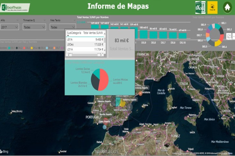Select the DEL7 orange donut segment
The height and width of the screenshot is (156, 235).
pyautogui.click(x=208, y=35)
